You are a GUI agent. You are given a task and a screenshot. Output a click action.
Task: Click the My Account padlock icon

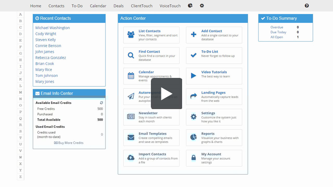coord(194,157)
